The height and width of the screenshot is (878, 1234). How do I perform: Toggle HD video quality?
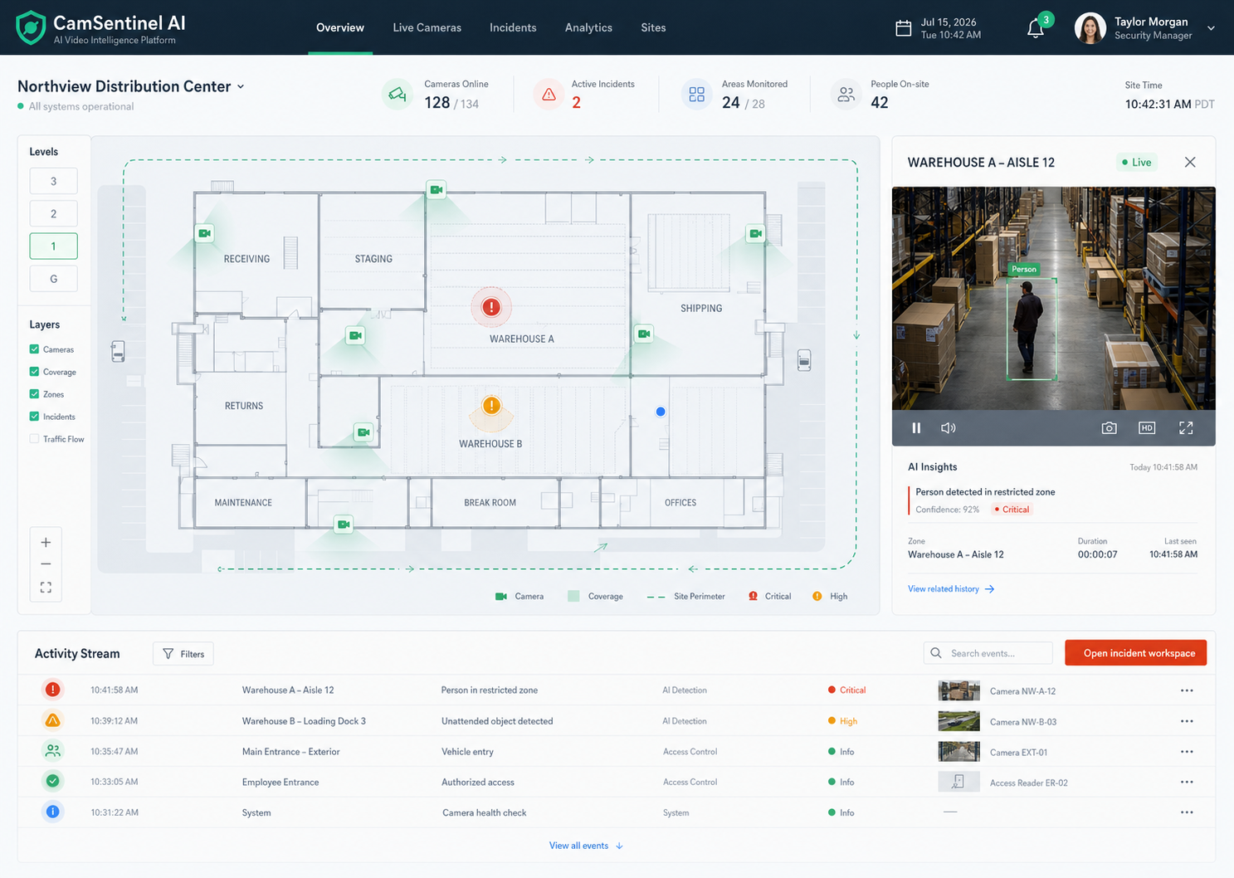pos(1147,428)
